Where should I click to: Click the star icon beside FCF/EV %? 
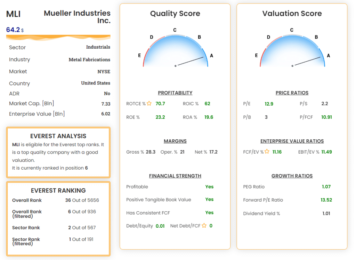267,152
